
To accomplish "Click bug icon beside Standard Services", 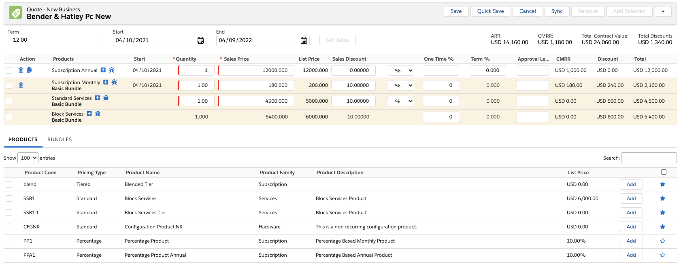I will pyautogui.click(x=106, y=98).
